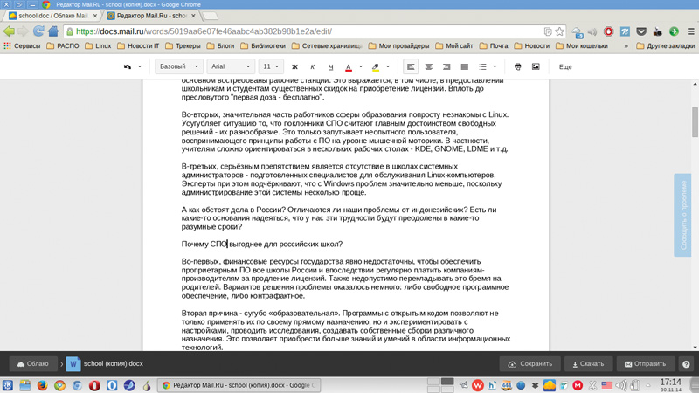Bookmark this page with the star
The height and width of the screenshot is (393, 699).
click(559, 31)
